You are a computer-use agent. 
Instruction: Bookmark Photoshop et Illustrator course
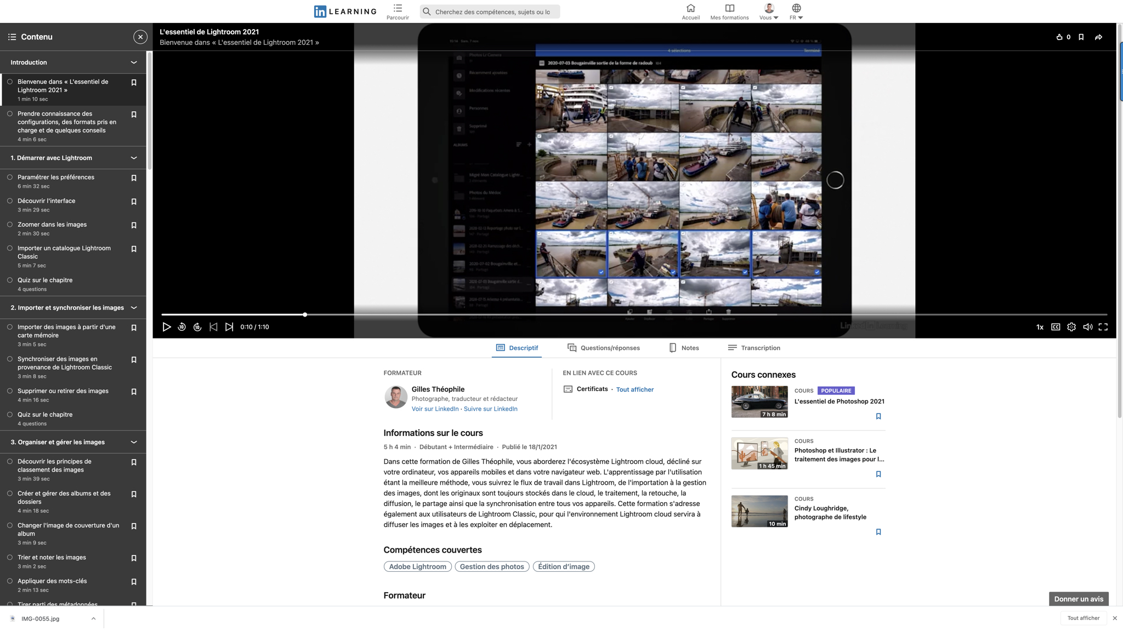tap(878, 474)
